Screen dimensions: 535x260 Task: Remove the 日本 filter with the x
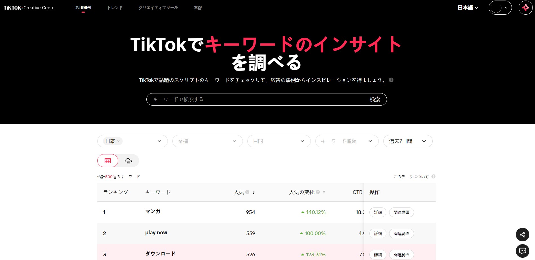[119, 141]
